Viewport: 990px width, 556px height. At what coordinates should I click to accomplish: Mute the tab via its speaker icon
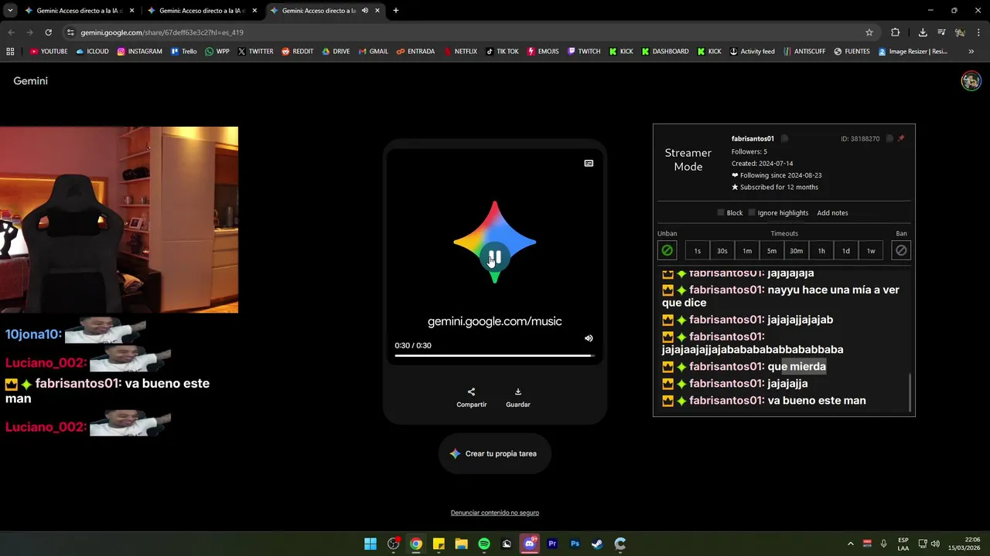point(365,11)
